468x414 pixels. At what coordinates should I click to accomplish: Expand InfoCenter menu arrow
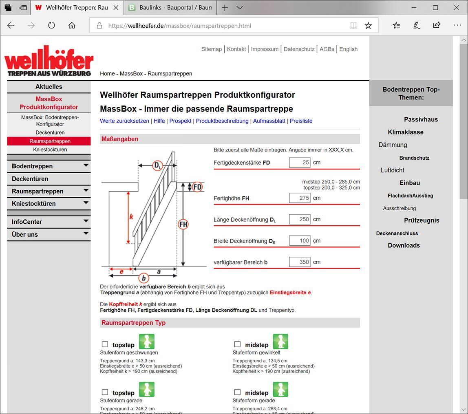click(86, 221)
